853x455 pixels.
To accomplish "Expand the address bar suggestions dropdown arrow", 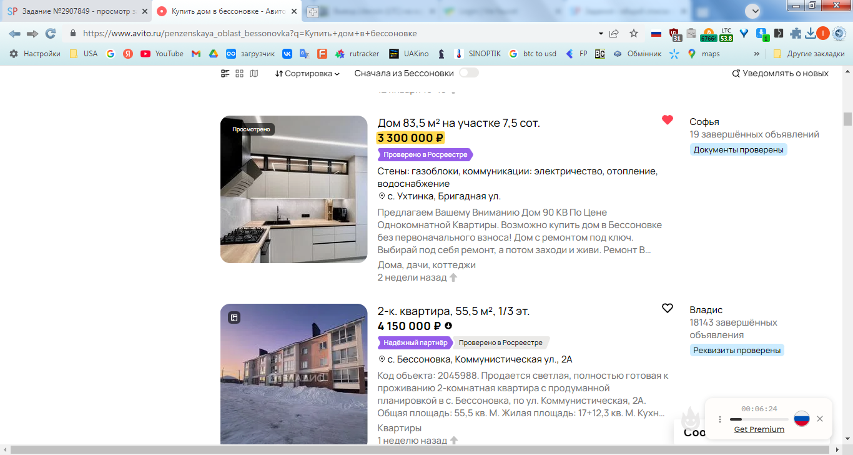I will [x=601, y=33].
